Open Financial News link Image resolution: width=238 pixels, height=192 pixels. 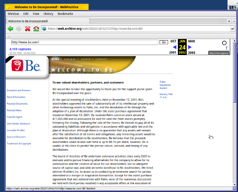(14, 110)
